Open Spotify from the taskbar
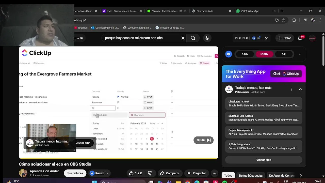The width and height of the screenshot is (325, 183). click(x=224, y=182)
